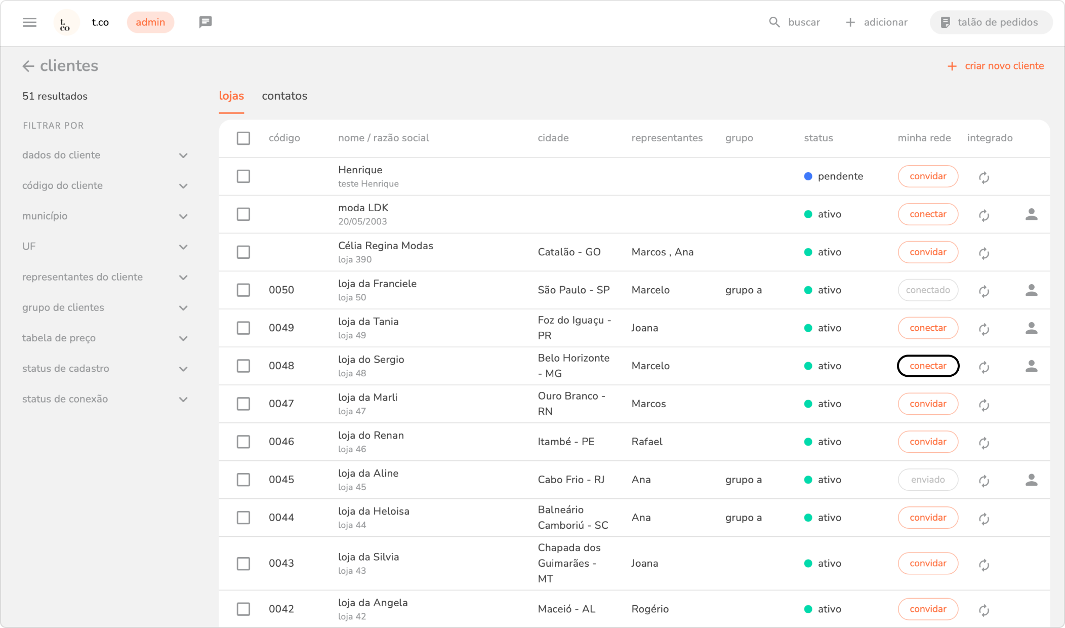Click the back arrow beside clientes
Image resolution: width=1065 pixels, height=628 pixels.
coord(28,66)
